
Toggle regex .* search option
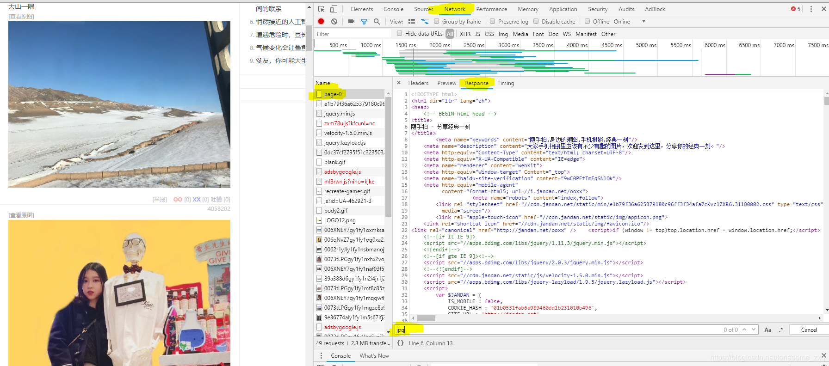pyautogui.click(x=781, y=330)
